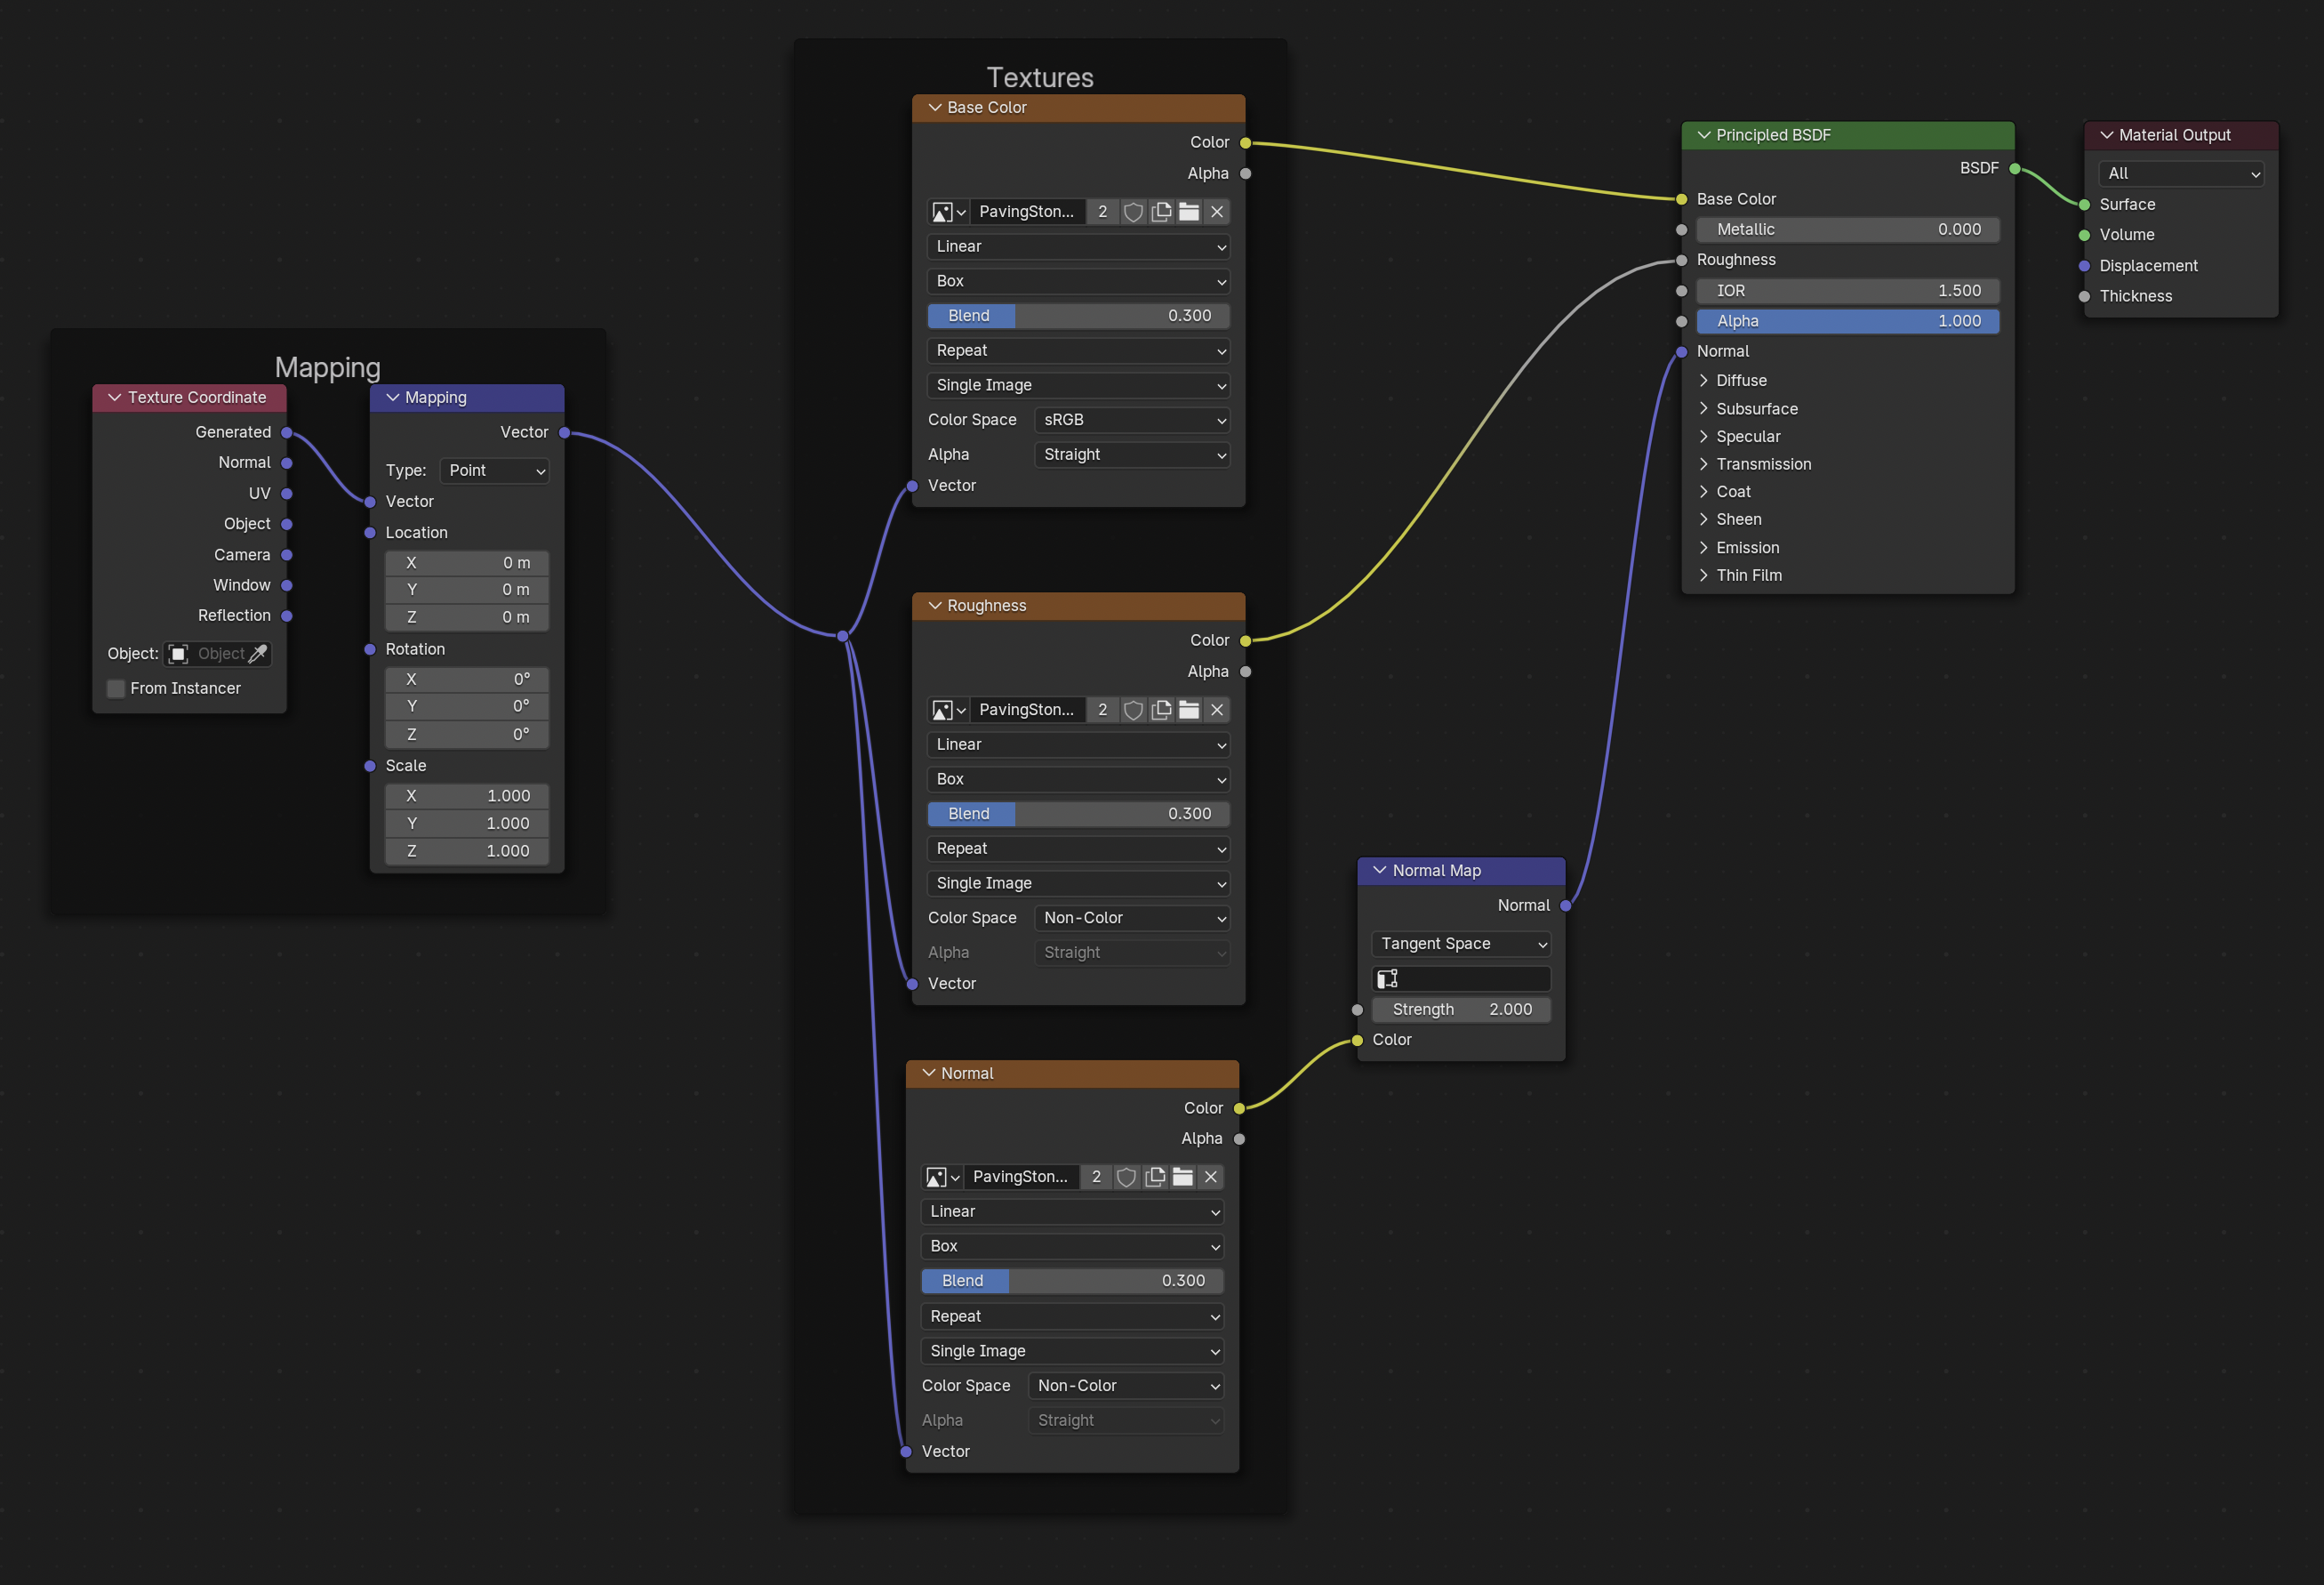Click the new image copy icon in the Normal node

1154,1178
